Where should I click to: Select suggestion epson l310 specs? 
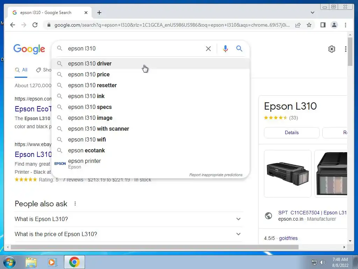(x=151, y=107)
